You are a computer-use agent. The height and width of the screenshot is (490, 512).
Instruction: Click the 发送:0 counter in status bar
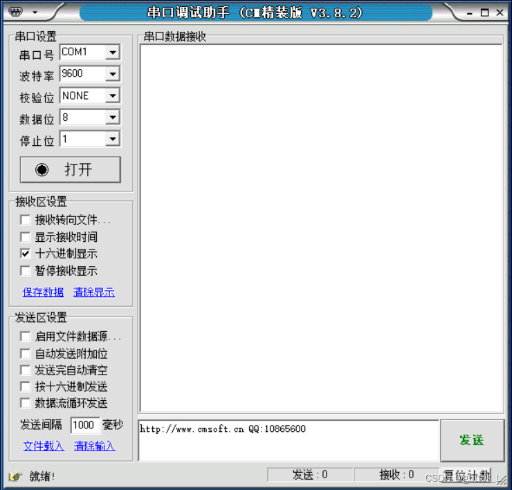coord(310,475)
